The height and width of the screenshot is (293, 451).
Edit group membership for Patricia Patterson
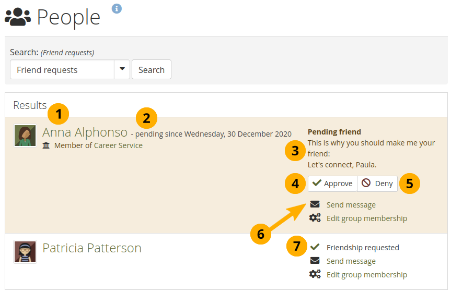(366, 275)
